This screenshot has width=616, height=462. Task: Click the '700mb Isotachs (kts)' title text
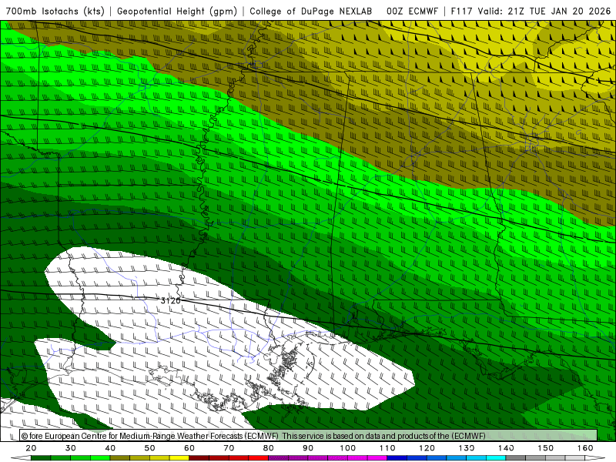point(55,11)
